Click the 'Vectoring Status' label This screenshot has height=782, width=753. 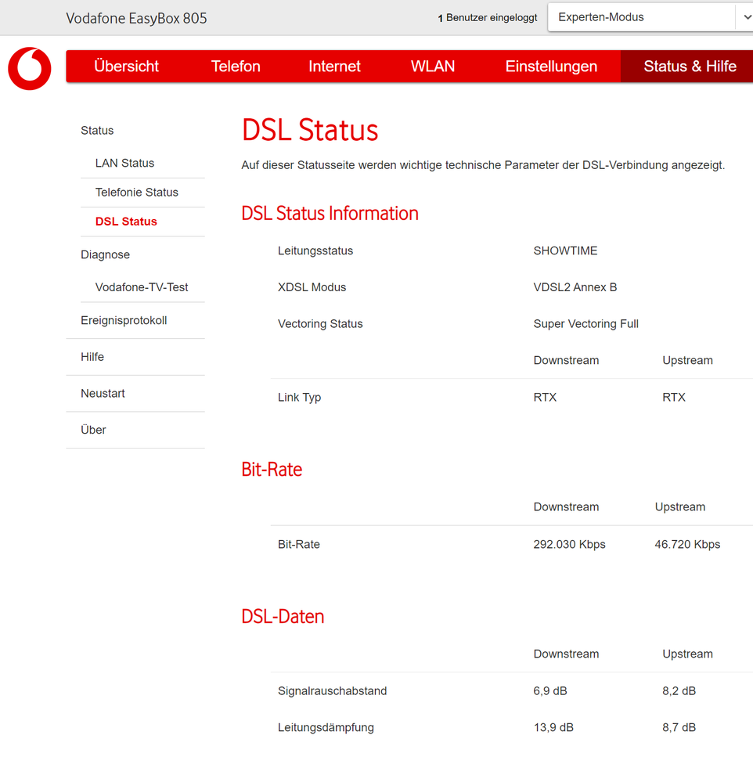[320, 323]
